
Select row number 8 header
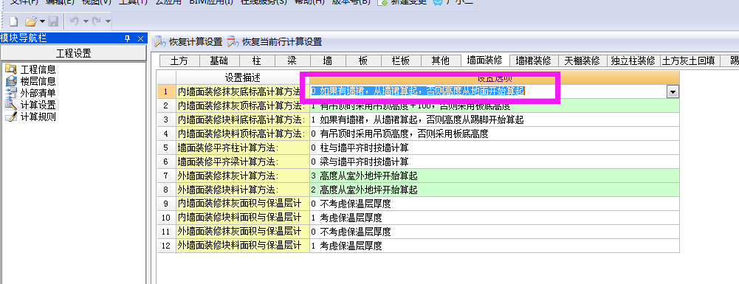(166, 190)
